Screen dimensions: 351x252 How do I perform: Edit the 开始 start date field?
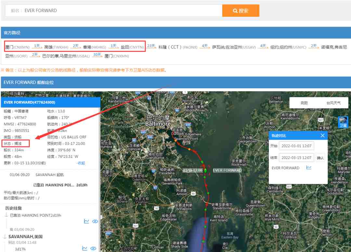[296, 146]
